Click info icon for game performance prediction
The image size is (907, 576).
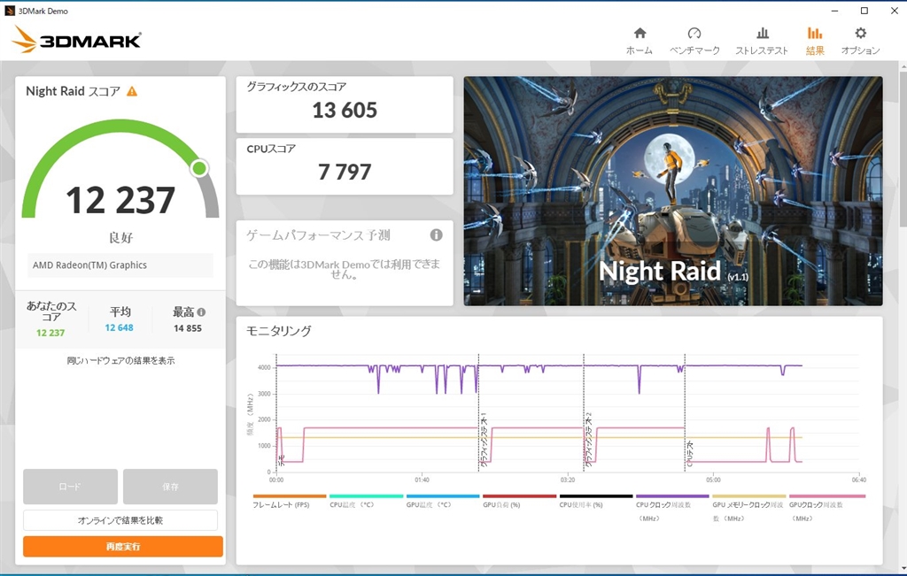(x=436, y=234)
